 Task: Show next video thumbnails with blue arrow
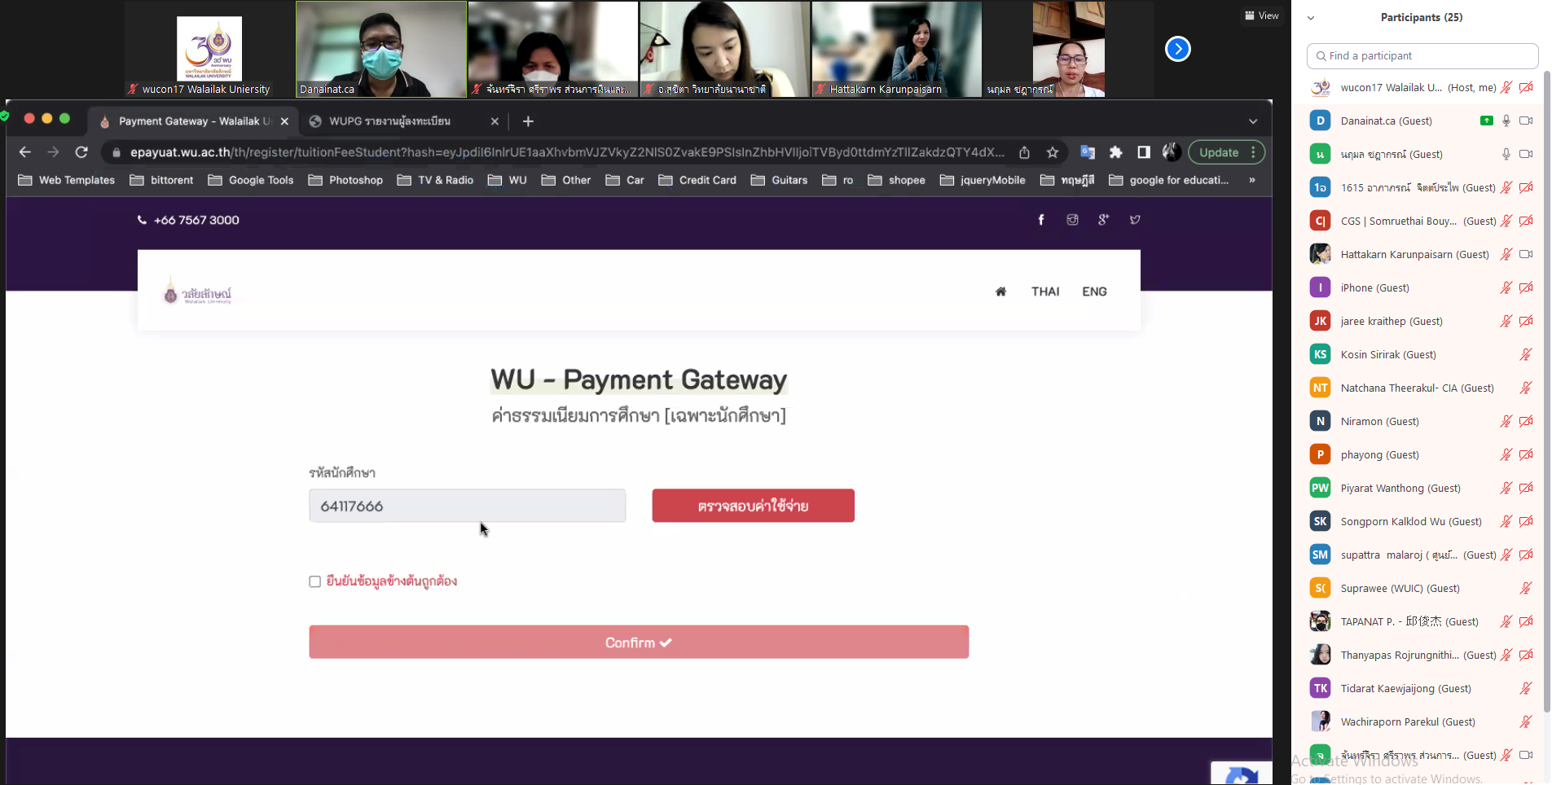[x=1177, y=49]
